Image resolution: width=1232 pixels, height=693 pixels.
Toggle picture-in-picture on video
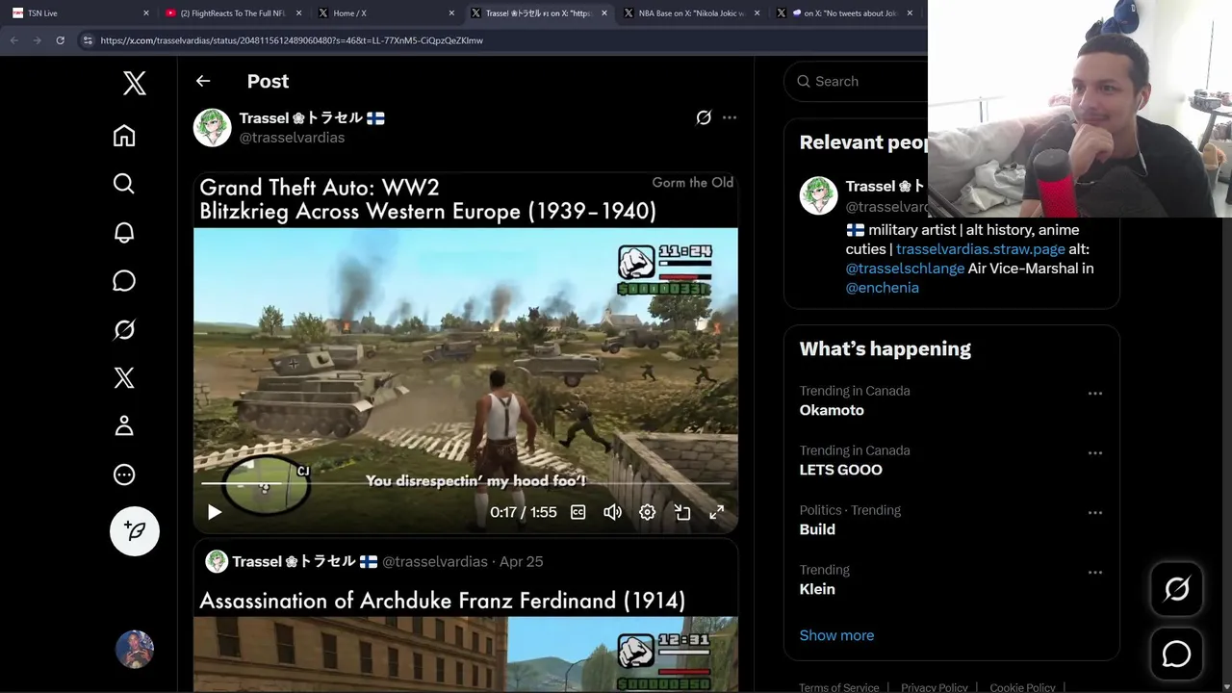pos(682,513)
